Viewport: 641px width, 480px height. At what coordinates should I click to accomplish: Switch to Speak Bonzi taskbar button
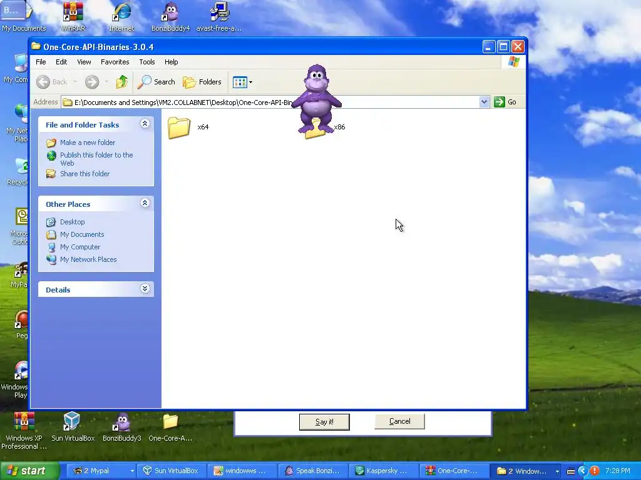[313, 471]
